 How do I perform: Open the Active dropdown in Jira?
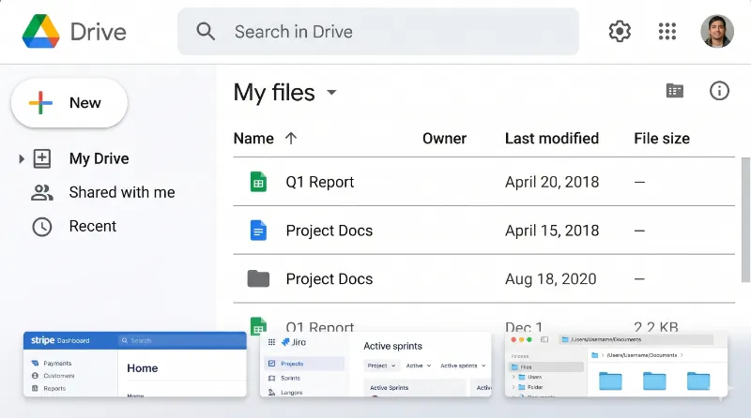(x=418, y=366)
